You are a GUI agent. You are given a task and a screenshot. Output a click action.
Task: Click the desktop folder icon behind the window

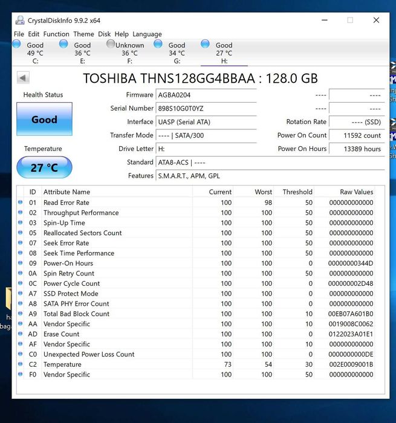pos(8,298)
